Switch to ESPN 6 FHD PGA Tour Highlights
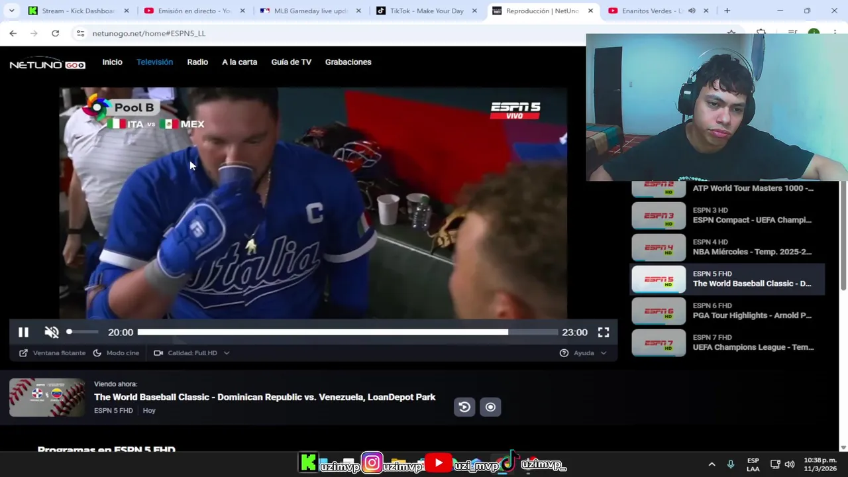Screen dimensions: 848x477 (727, 311)
